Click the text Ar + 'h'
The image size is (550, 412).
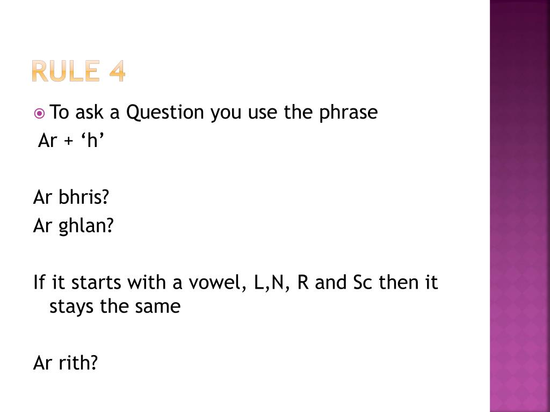click(x=71, y=141)
